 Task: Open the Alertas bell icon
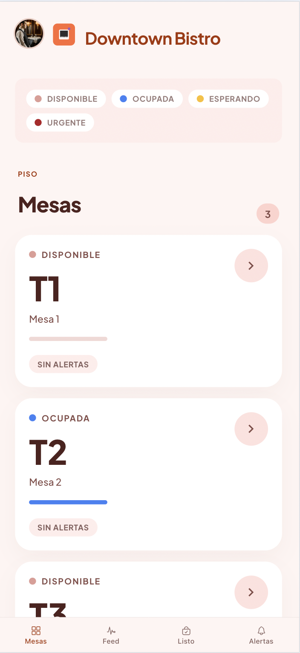[261, 631]
